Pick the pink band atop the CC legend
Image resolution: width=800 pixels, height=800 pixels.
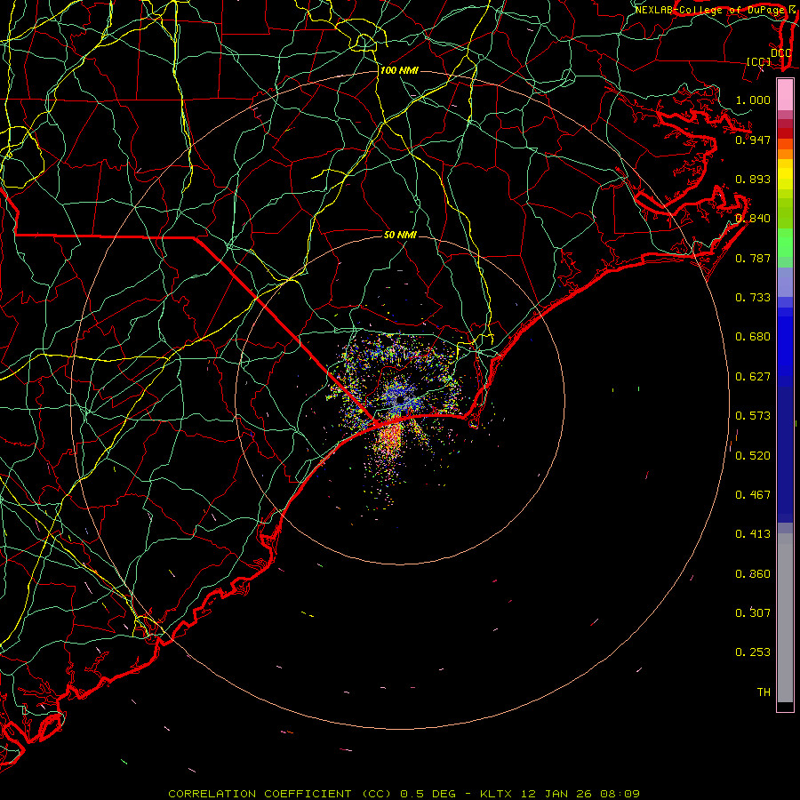(x=785, y=95)
